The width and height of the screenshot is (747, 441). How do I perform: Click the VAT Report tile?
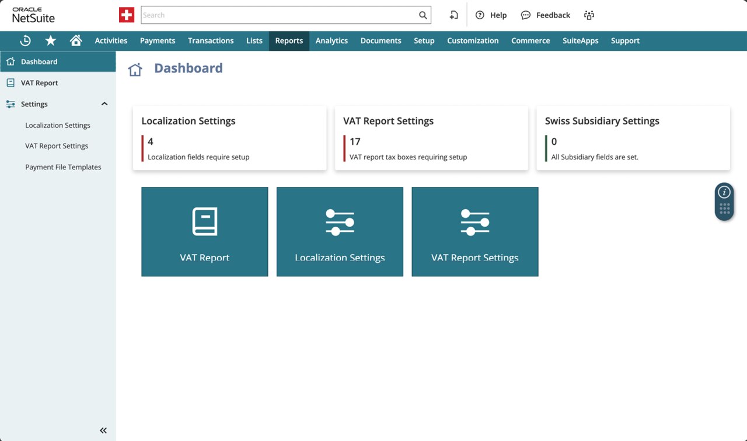[205, 232]
